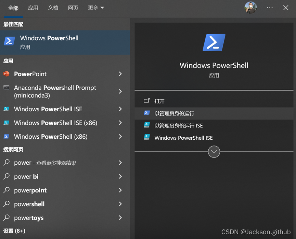Click search icon beside 'power bi'
296x239 pixels.
click(7, 176)
